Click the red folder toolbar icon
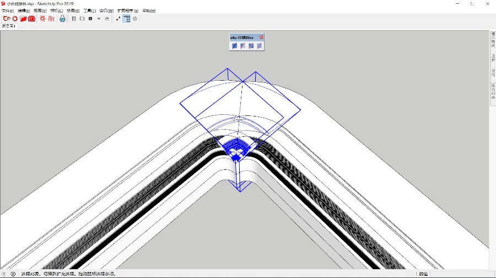 23,19
